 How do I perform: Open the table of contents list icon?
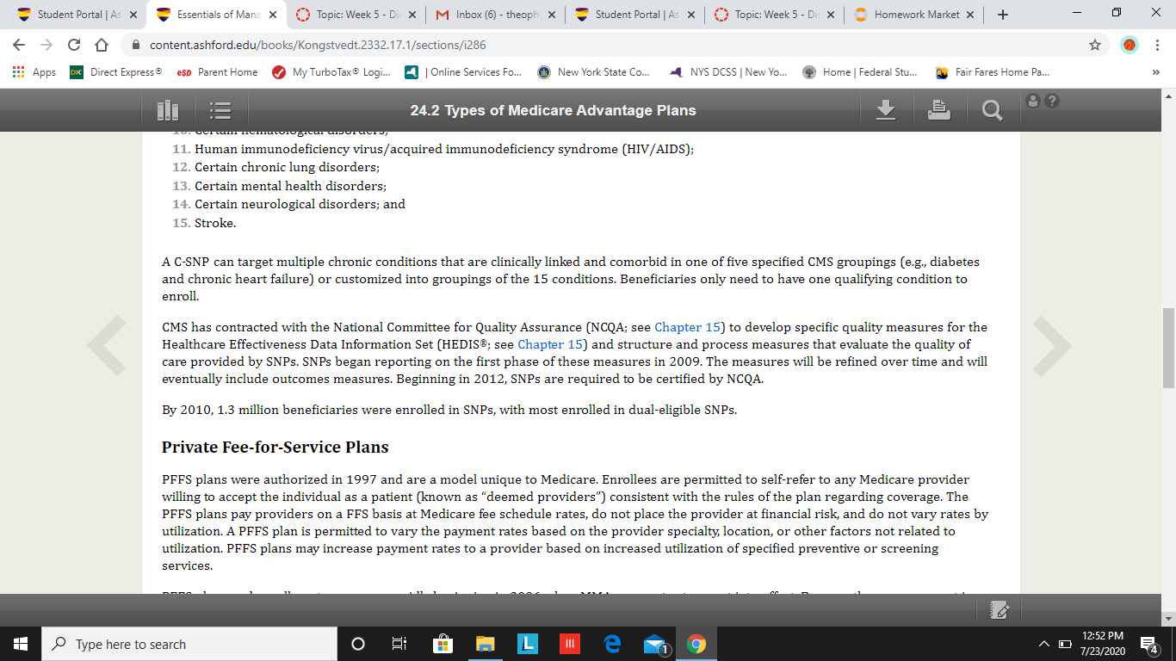tap(220, 110)
